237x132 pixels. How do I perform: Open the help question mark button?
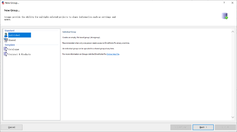pos(224,3)
